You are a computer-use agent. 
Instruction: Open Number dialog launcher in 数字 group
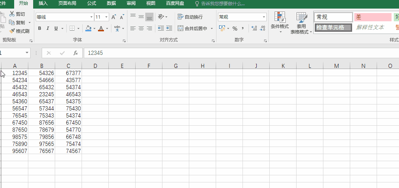(265, 41)
